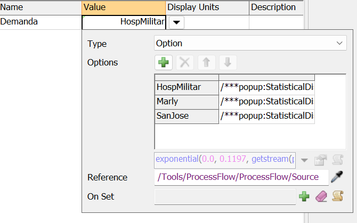Open On Set code editor scroll icon

tap(338, 196)
